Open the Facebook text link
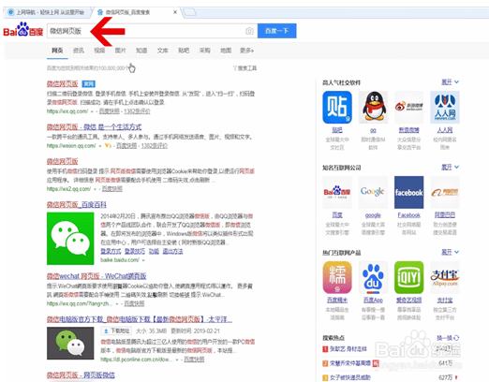Viewport: 489px width, 382px height. point(409,215)
